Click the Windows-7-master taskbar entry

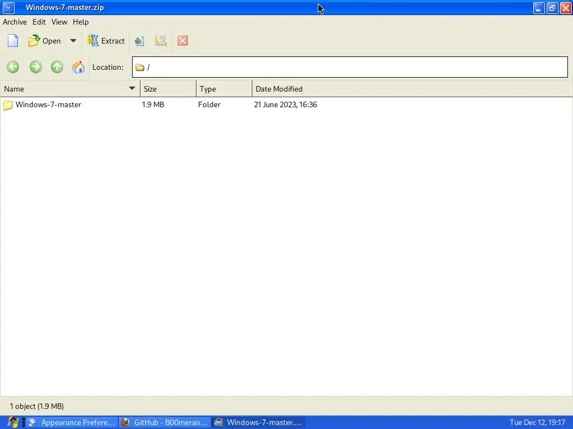(x=259, y=422)
